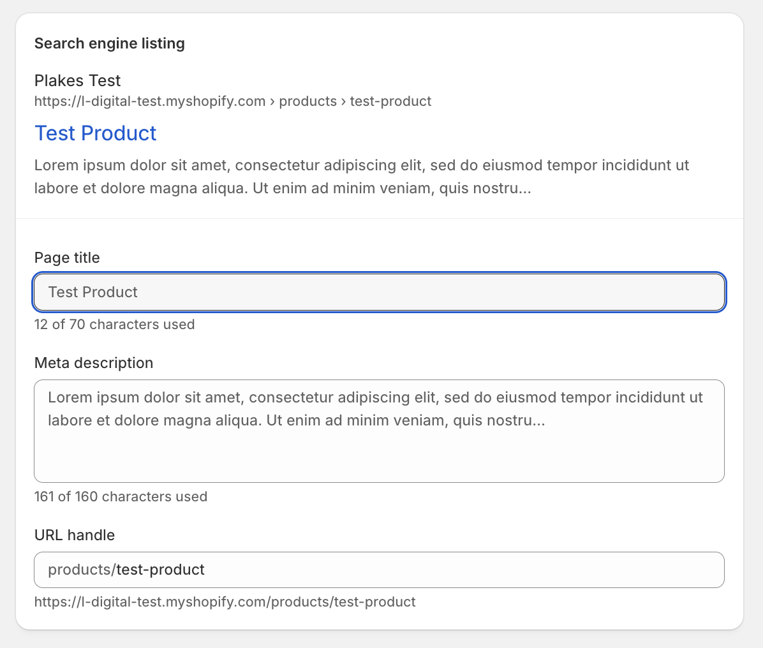This screenshot has width=763, height=648.
Task: Click the myshopify.com domain in preview breadcrumb
Action: click(x=150, y=101)
